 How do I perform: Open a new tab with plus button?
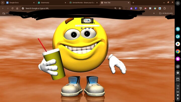pyautogui.click(x=133, y=3)
